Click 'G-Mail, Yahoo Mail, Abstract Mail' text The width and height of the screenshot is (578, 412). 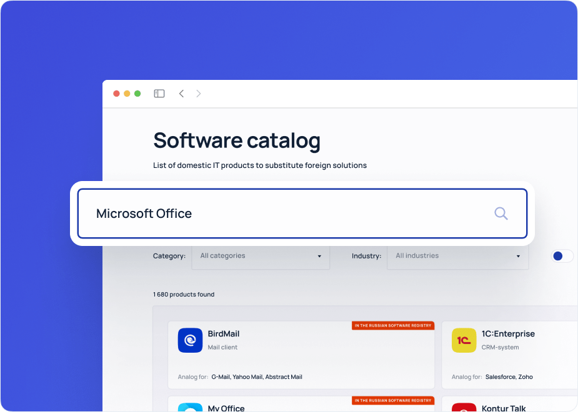[257, 376]
